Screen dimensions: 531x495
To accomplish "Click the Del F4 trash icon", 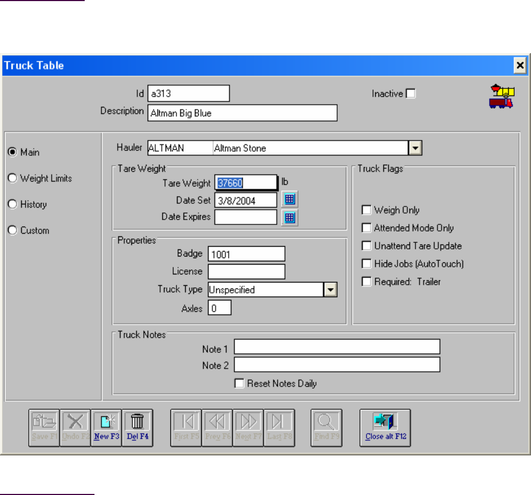I will [x=138, y=422].
